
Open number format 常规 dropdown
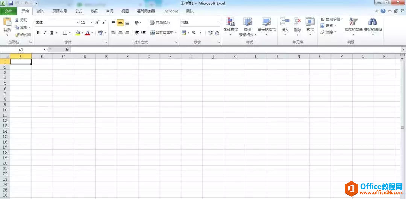[218, 23]
